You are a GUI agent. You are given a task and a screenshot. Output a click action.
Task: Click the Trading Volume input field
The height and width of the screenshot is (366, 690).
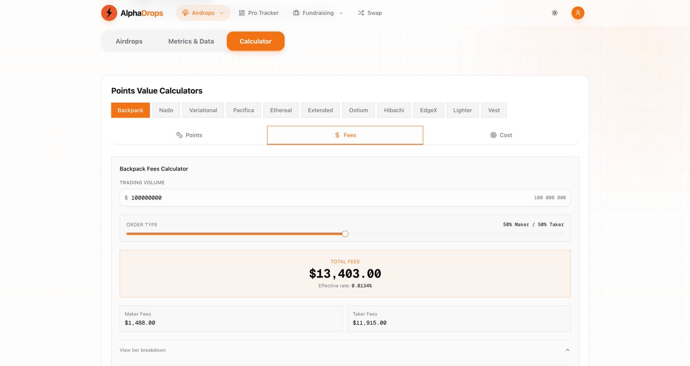coord(345,198)
